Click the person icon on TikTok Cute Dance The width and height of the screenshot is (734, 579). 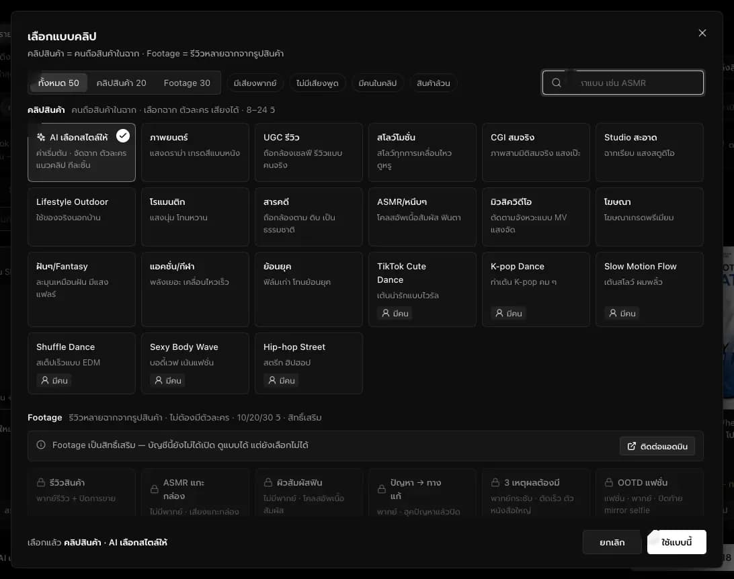click(x=386, y=313)
